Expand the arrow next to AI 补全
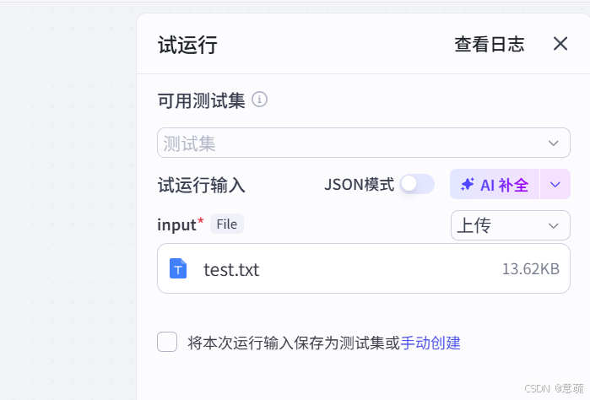Image resolution: width=590 pixels, height=400 pixels. pos(555,184)
